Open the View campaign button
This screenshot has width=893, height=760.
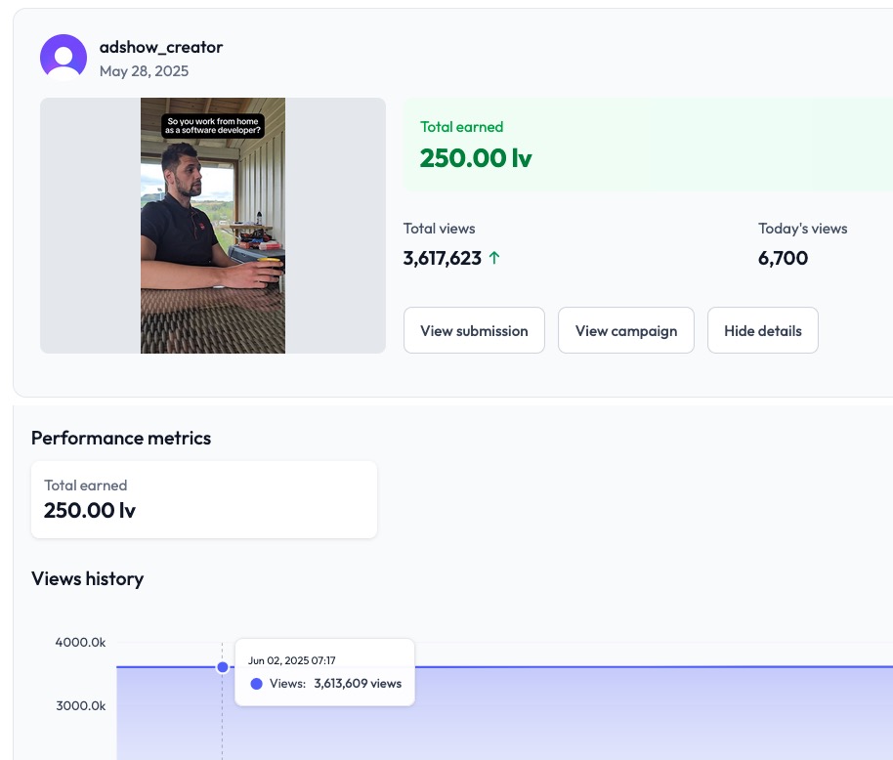point(626,331)
